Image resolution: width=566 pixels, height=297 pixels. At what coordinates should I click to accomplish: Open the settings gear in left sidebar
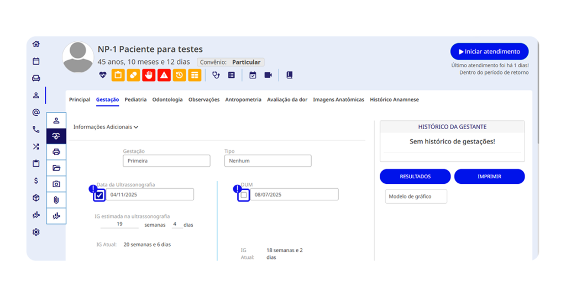coord(36,232)
